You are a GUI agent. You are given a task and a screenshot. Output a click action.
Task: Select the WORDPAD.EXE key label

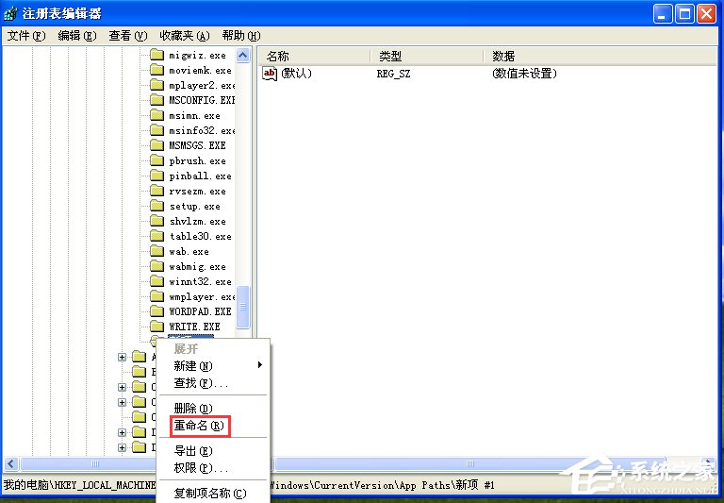click(200, 311)
